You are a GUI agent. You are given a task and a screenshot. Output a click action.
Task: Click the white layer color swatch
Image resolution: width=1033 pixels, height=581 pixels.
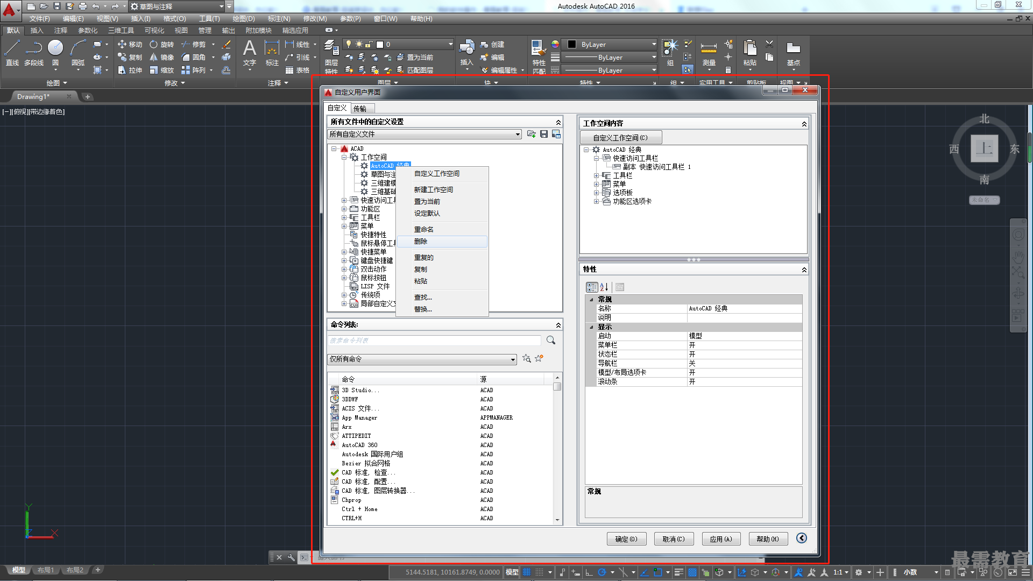coord(380,44)
